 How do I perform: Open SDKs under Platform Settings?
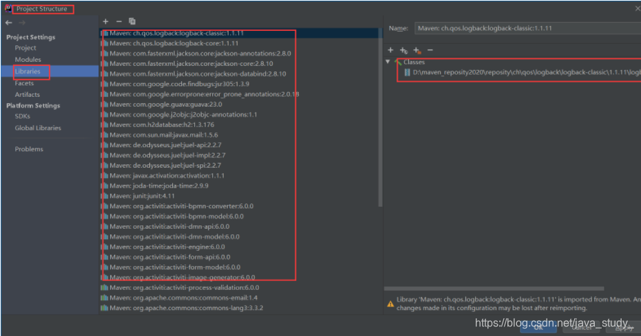[x=23, y=116]
